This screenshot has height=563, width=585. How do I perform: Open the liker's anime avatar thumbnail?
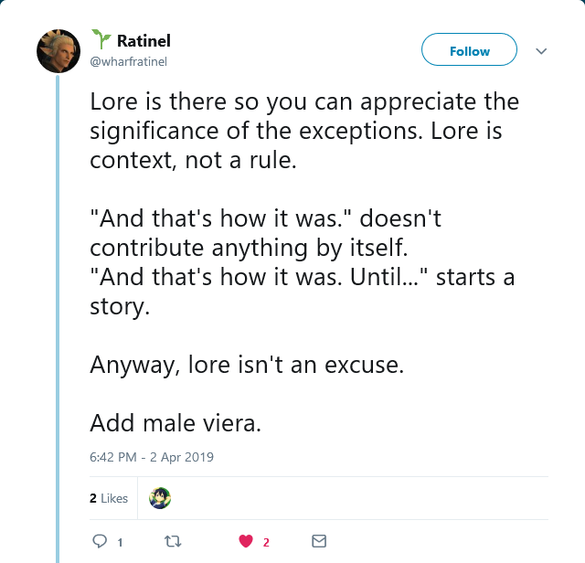[160, 498]
